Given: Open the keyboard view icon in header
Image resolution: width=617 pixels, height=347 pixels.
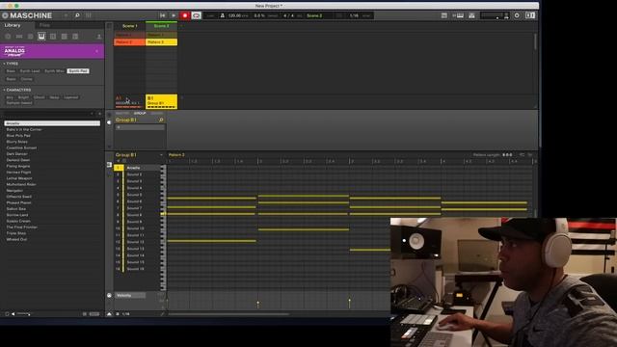Looking at the screenshot, I should [x=459, y=15].
